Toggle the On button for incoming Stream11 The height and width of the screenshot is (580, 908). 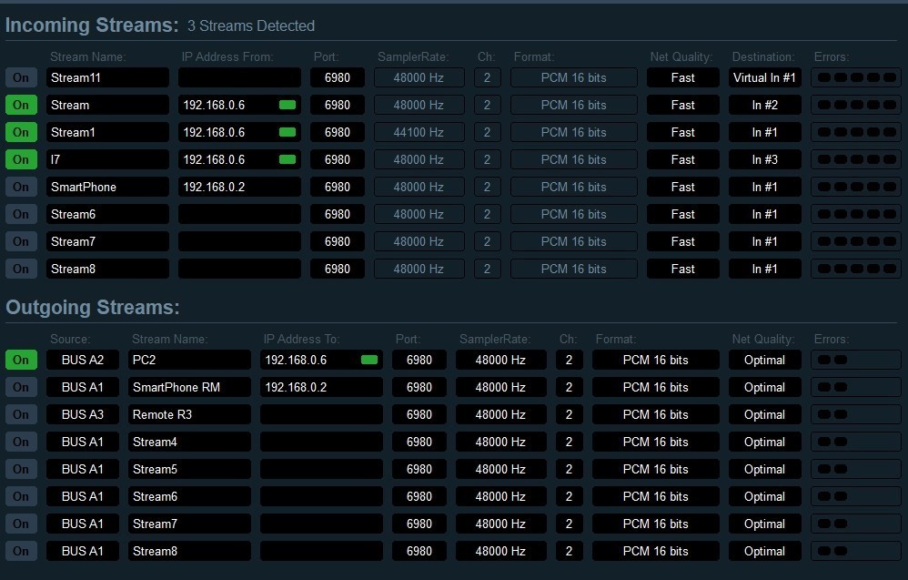click(x=21, y=77)
